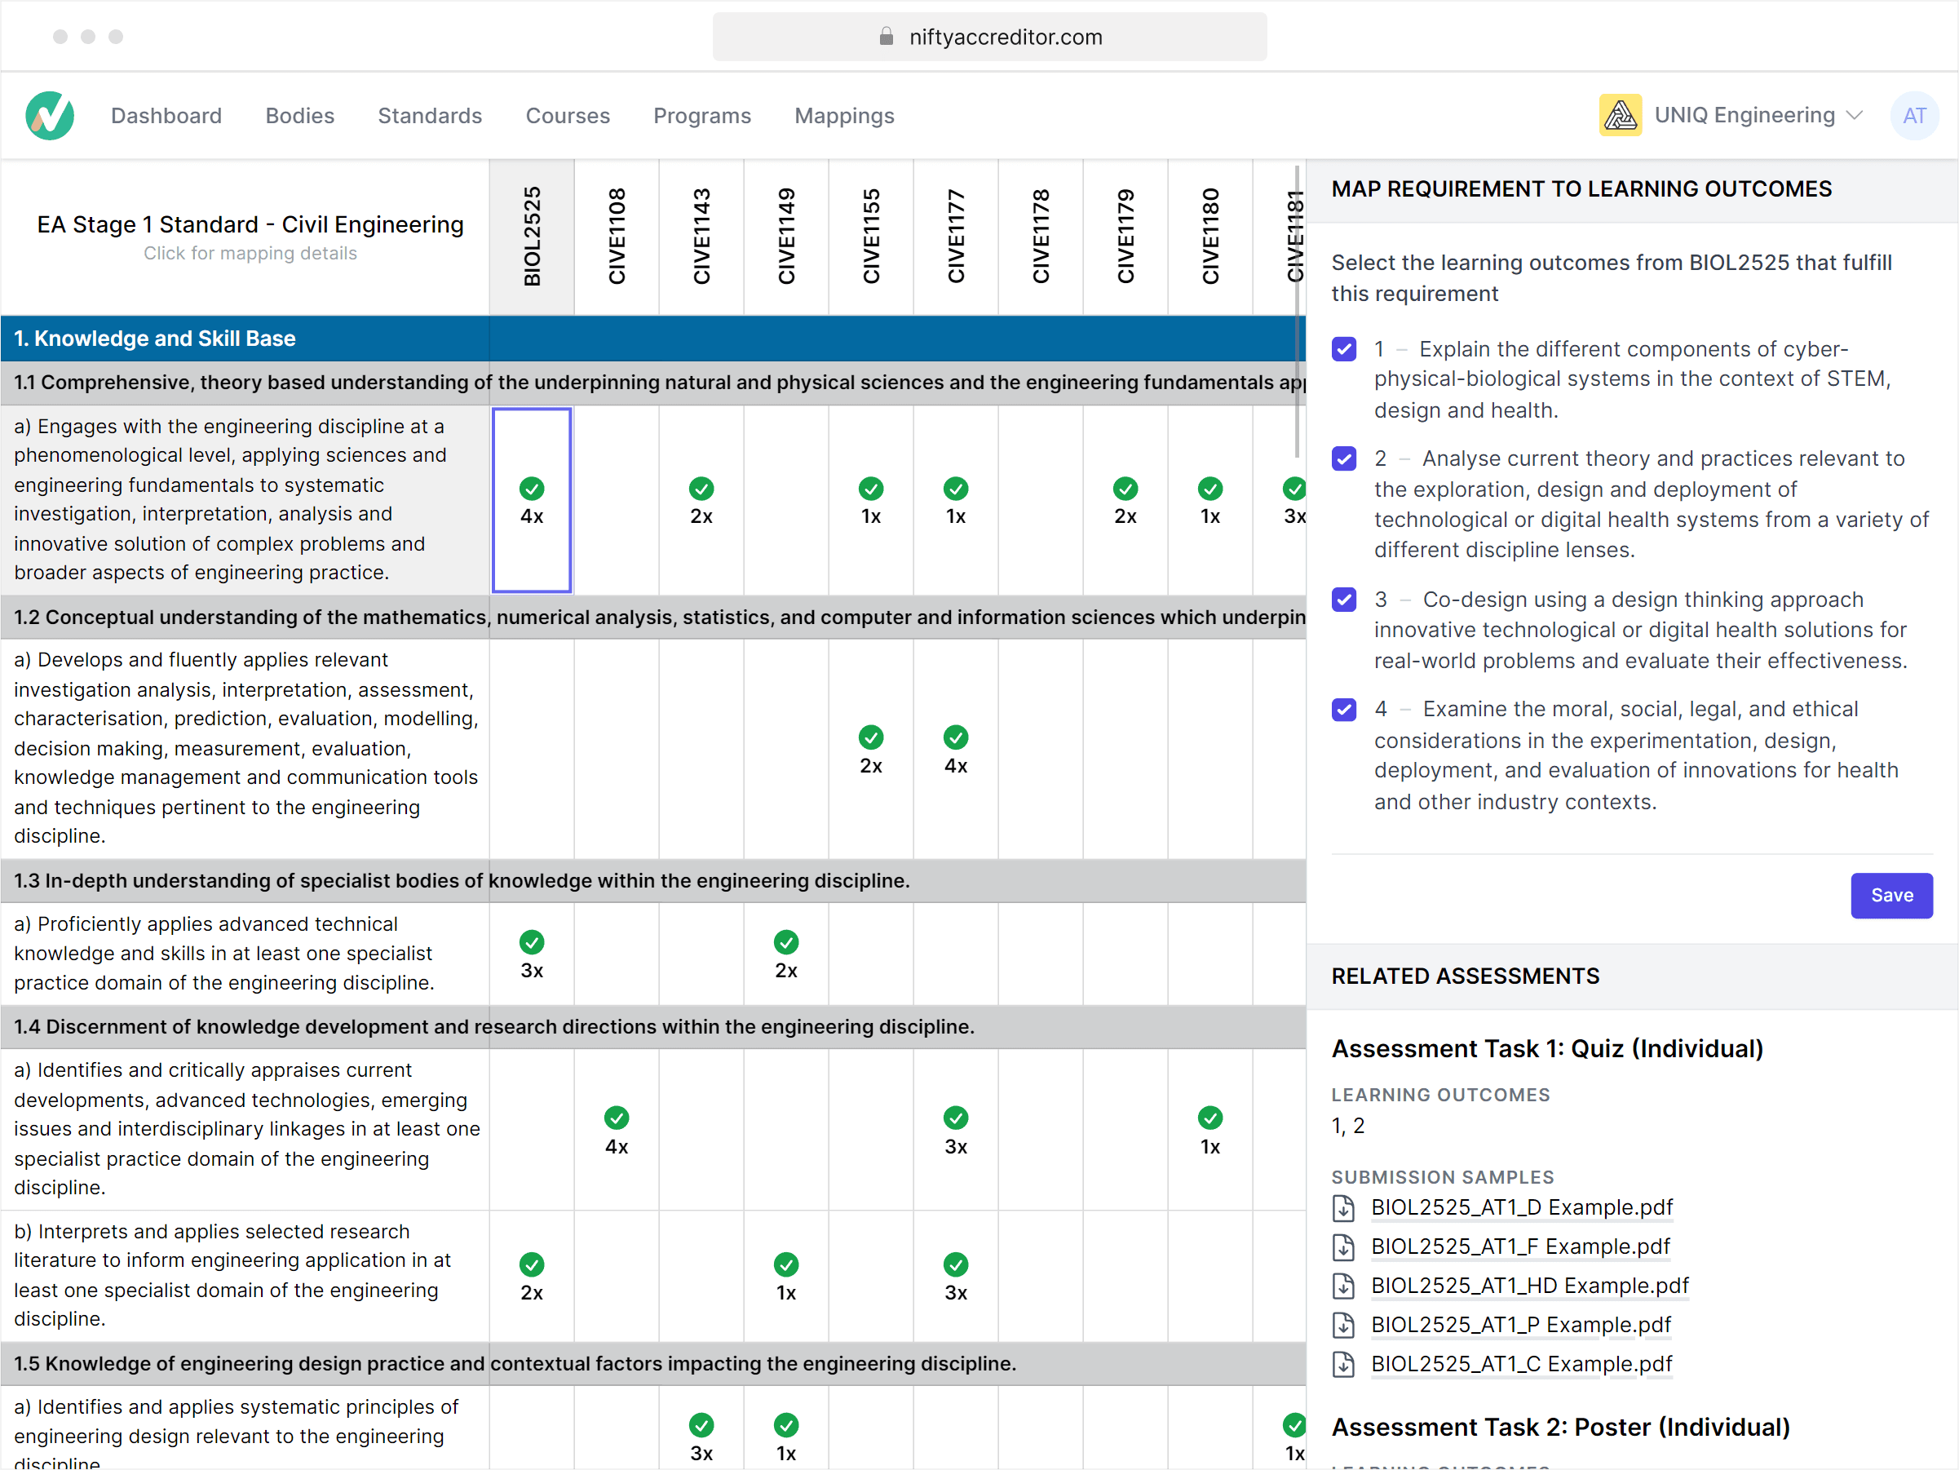Click the lock icon in address bar

coord(886,37)
